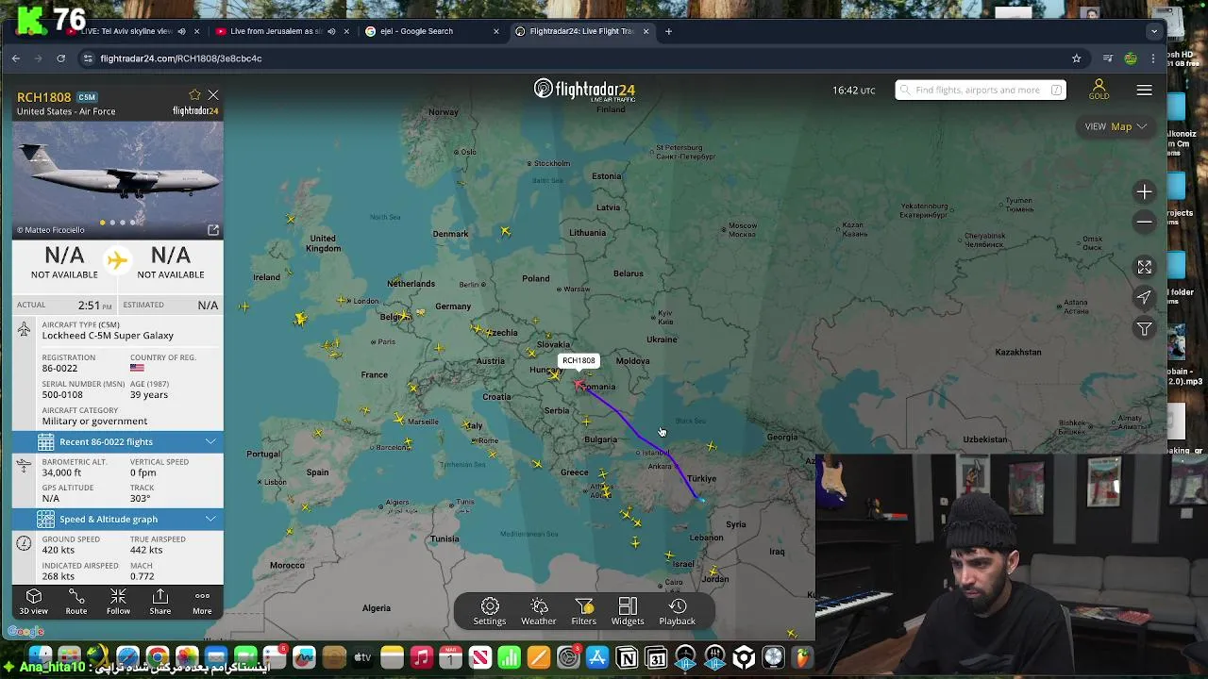1208x679 pixels.
Task: Click the C5M aircraft type badge
Action: [x=87, y=97]
